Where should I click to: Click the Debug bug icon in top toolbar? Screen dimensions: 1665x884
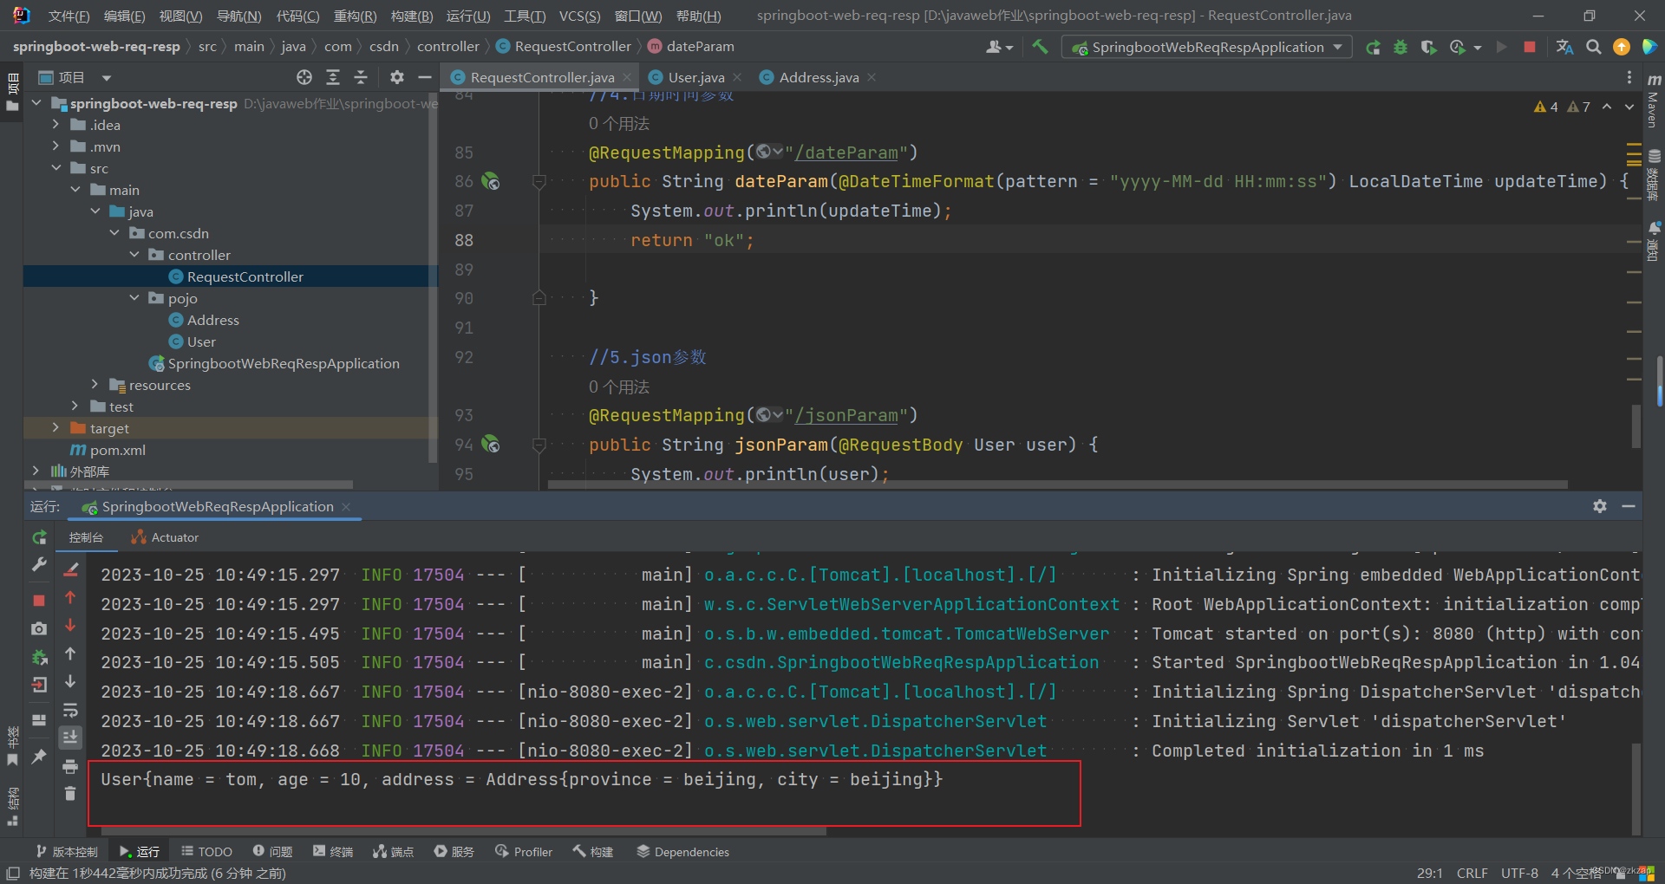pos(1401,47)
